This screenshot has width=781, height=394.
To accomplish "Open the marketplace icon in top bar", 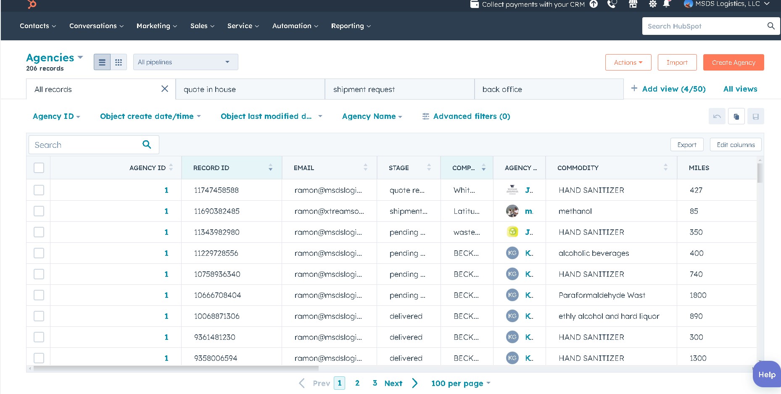I will point(633,4).
